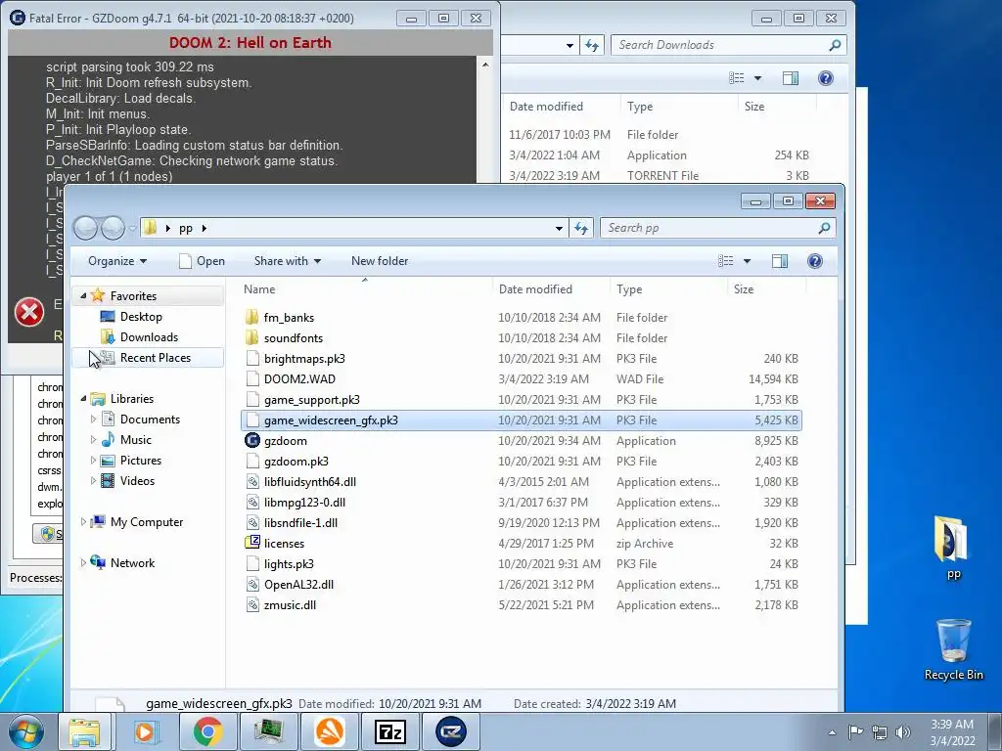
Task: Click the volume icon in system tray
Action: pyautogui.click(x=903, y=732)
